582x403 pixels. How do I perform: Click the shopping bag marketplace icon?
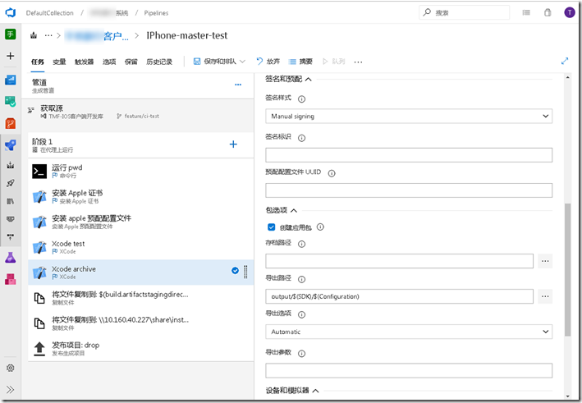coord(548,12)
